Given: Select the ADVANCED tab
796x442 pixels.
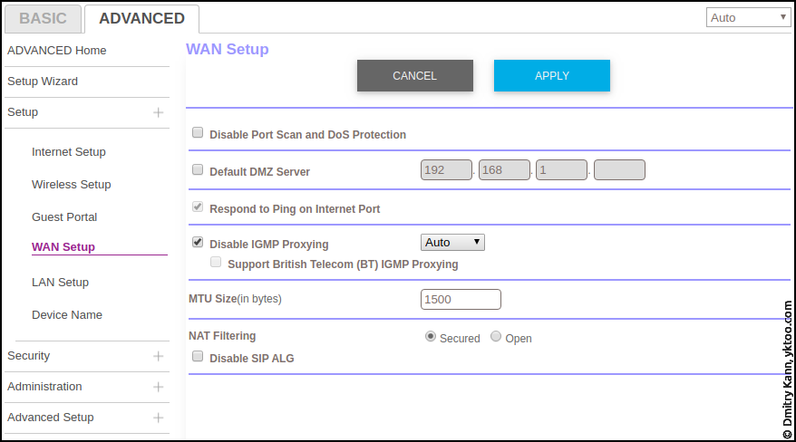Looking at the screenshot, I should tap(141, 19).
